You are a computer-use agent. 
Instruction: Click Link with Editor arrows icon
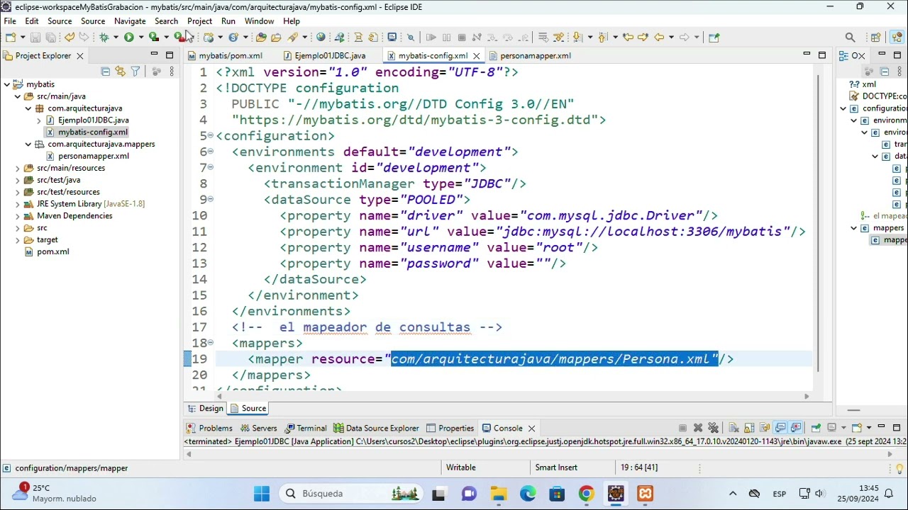coord(120,72)
